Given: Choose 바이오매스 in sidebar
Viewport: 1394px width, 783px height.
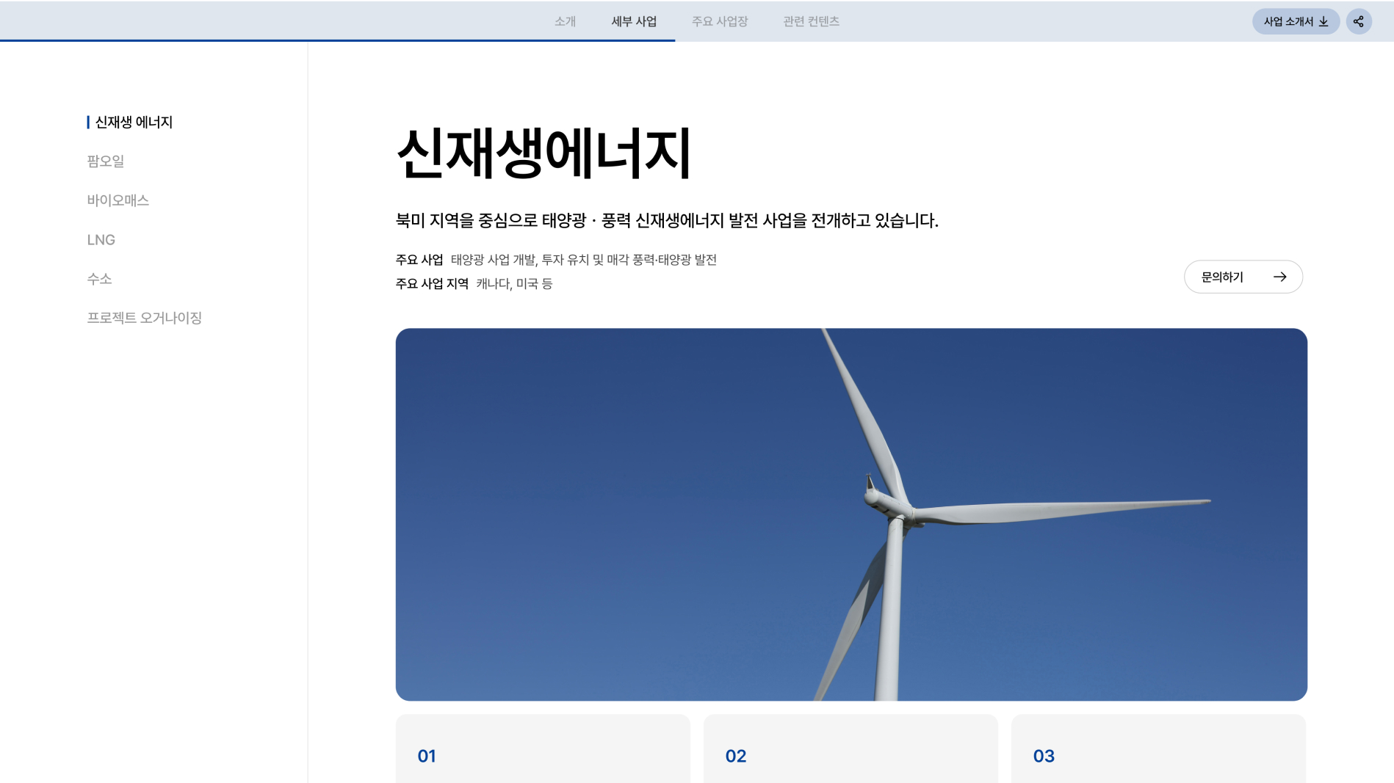Looking at the screenshot, I should 118,200.
